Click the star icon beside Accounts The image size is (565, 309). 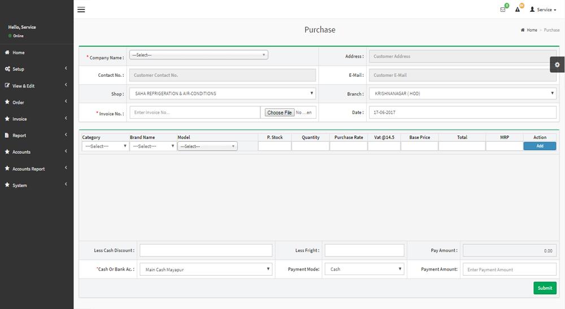(7, 151)
